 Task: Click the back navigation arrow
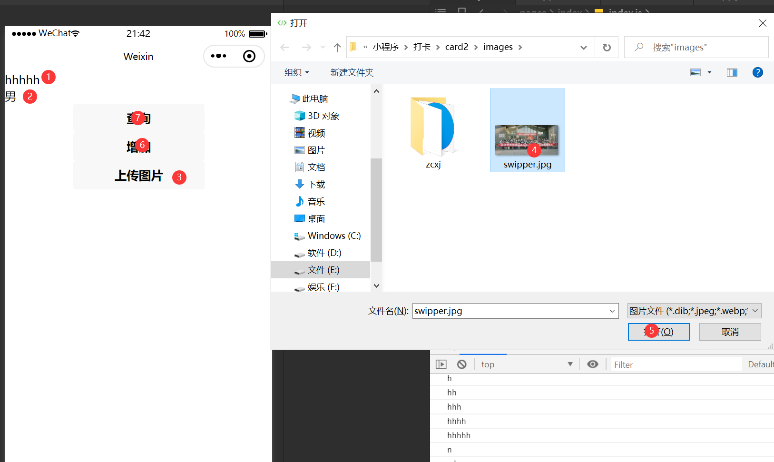284,47
